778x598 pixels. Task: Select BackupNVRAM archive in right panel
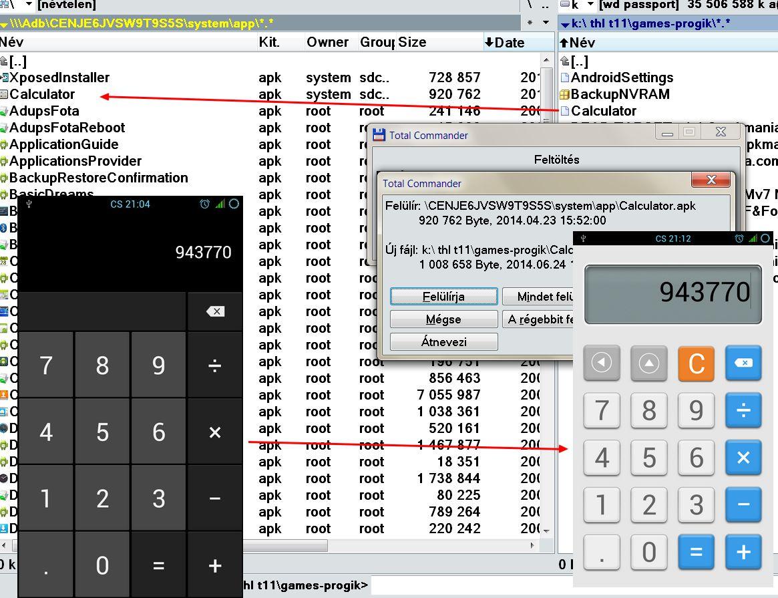(615, 94)
